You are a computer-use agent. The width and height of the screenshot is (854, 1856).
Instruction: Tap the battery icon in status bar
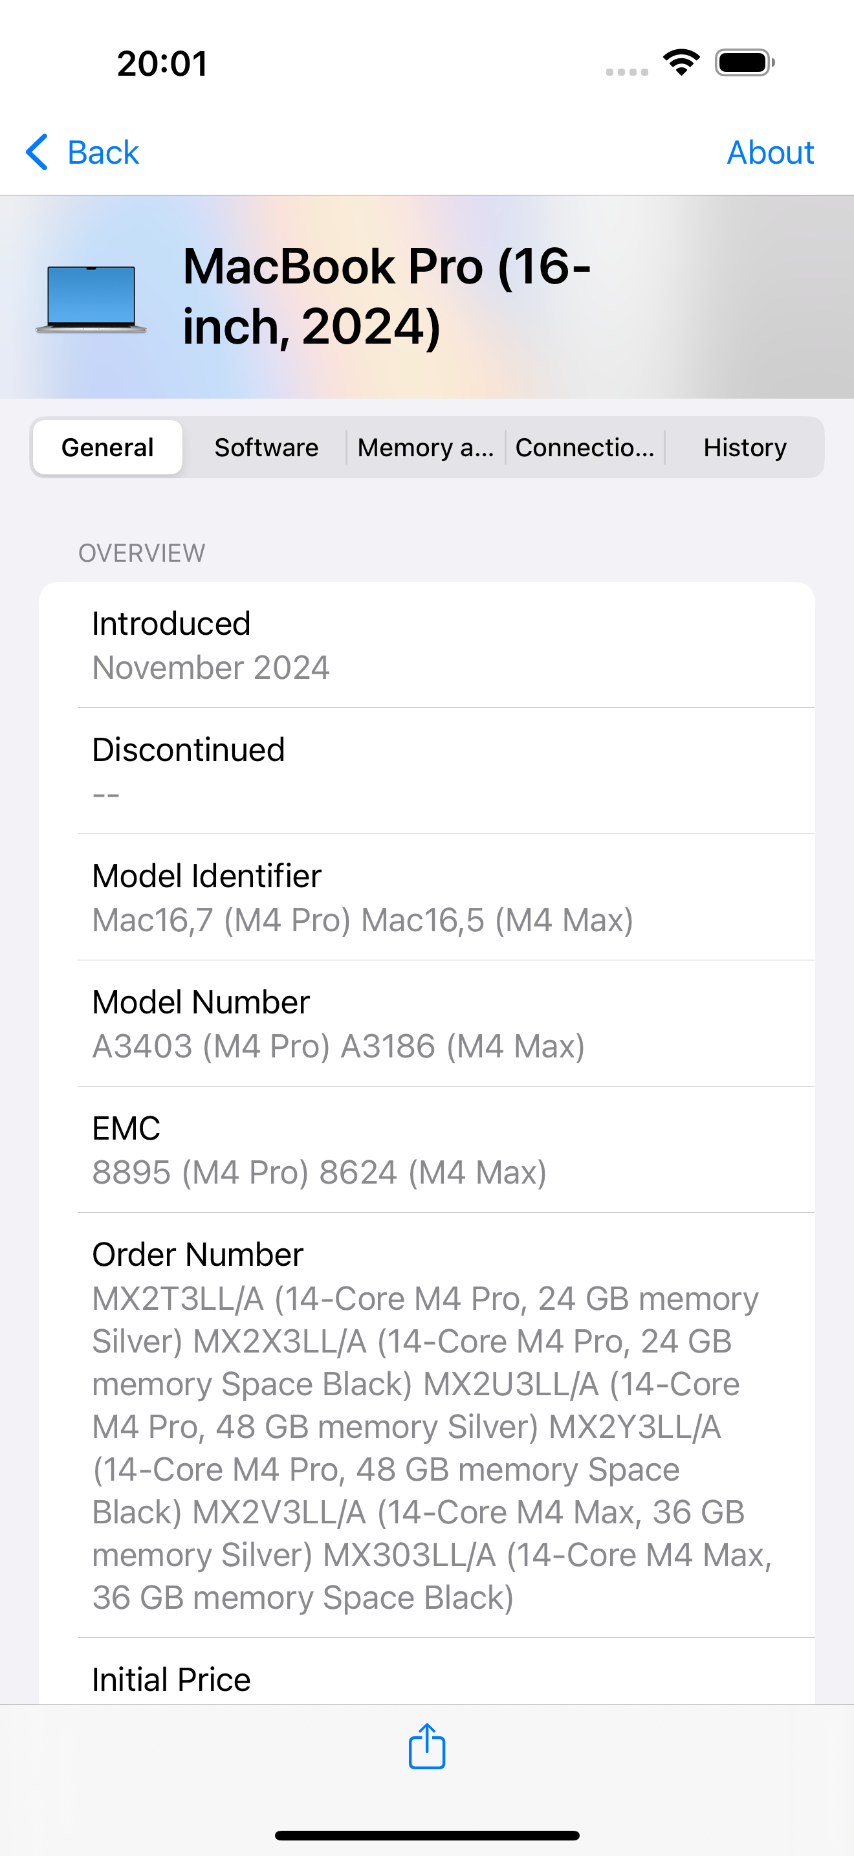coord(745,63)
